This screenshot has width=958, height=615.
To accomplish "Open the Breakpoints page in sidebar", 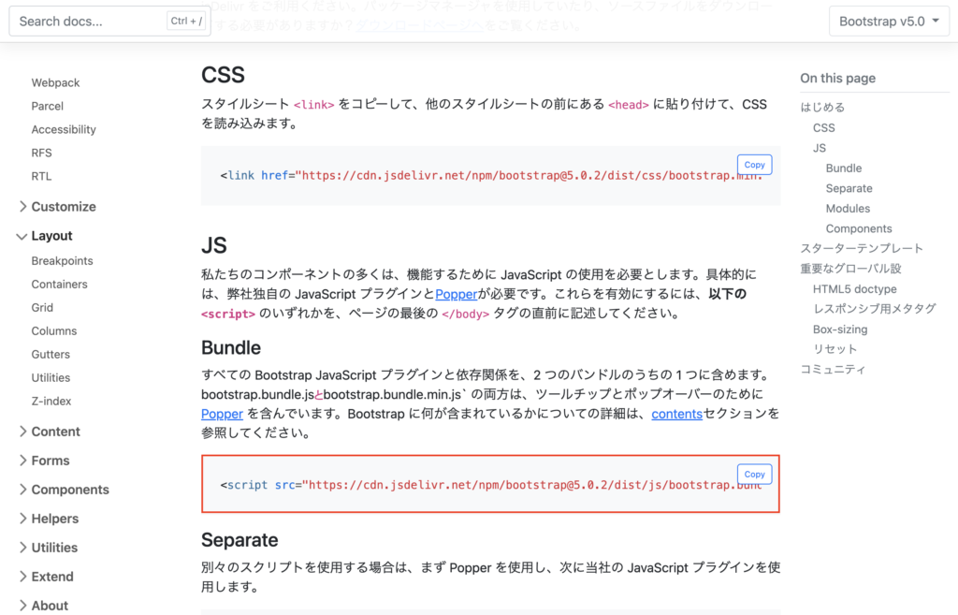I will (x=62, y=261).
